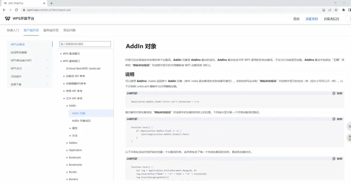Switch to 服务端开发 tab

(x=51, y=30)
